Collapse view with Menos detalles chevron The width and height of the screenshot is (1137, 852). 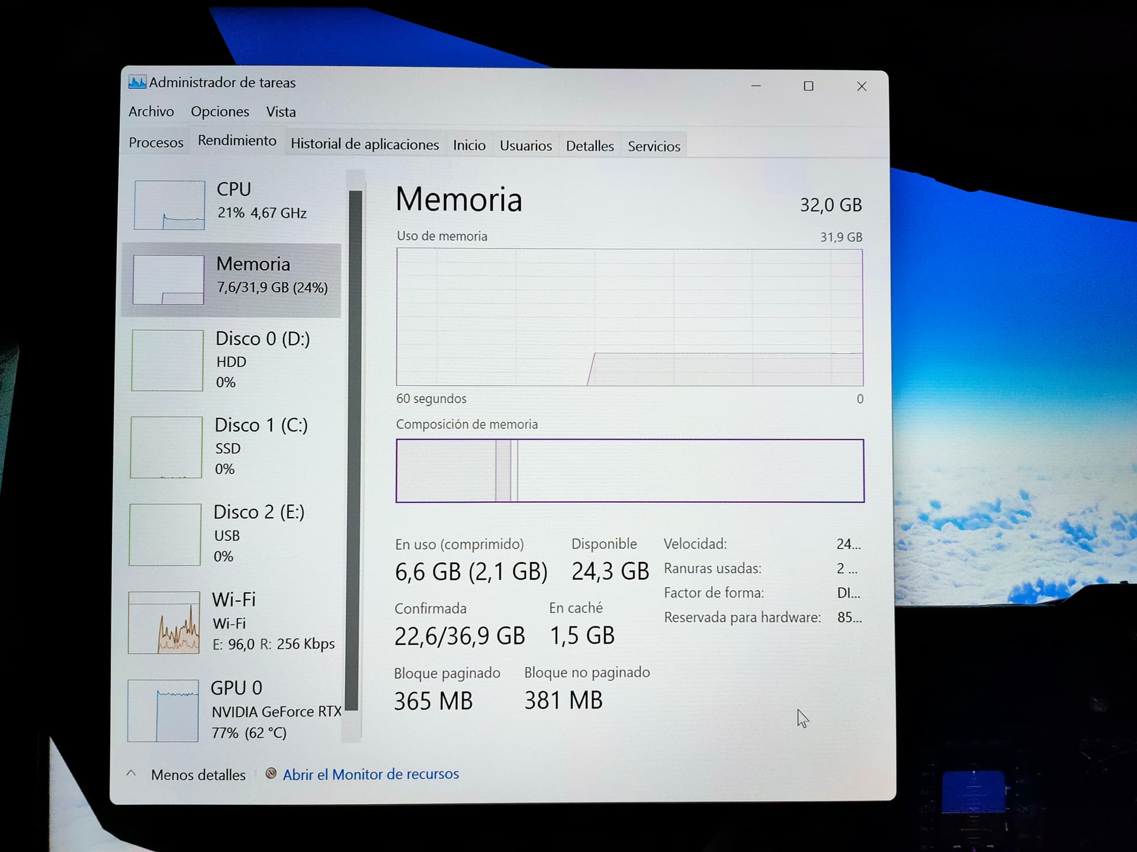click(131, 773)
